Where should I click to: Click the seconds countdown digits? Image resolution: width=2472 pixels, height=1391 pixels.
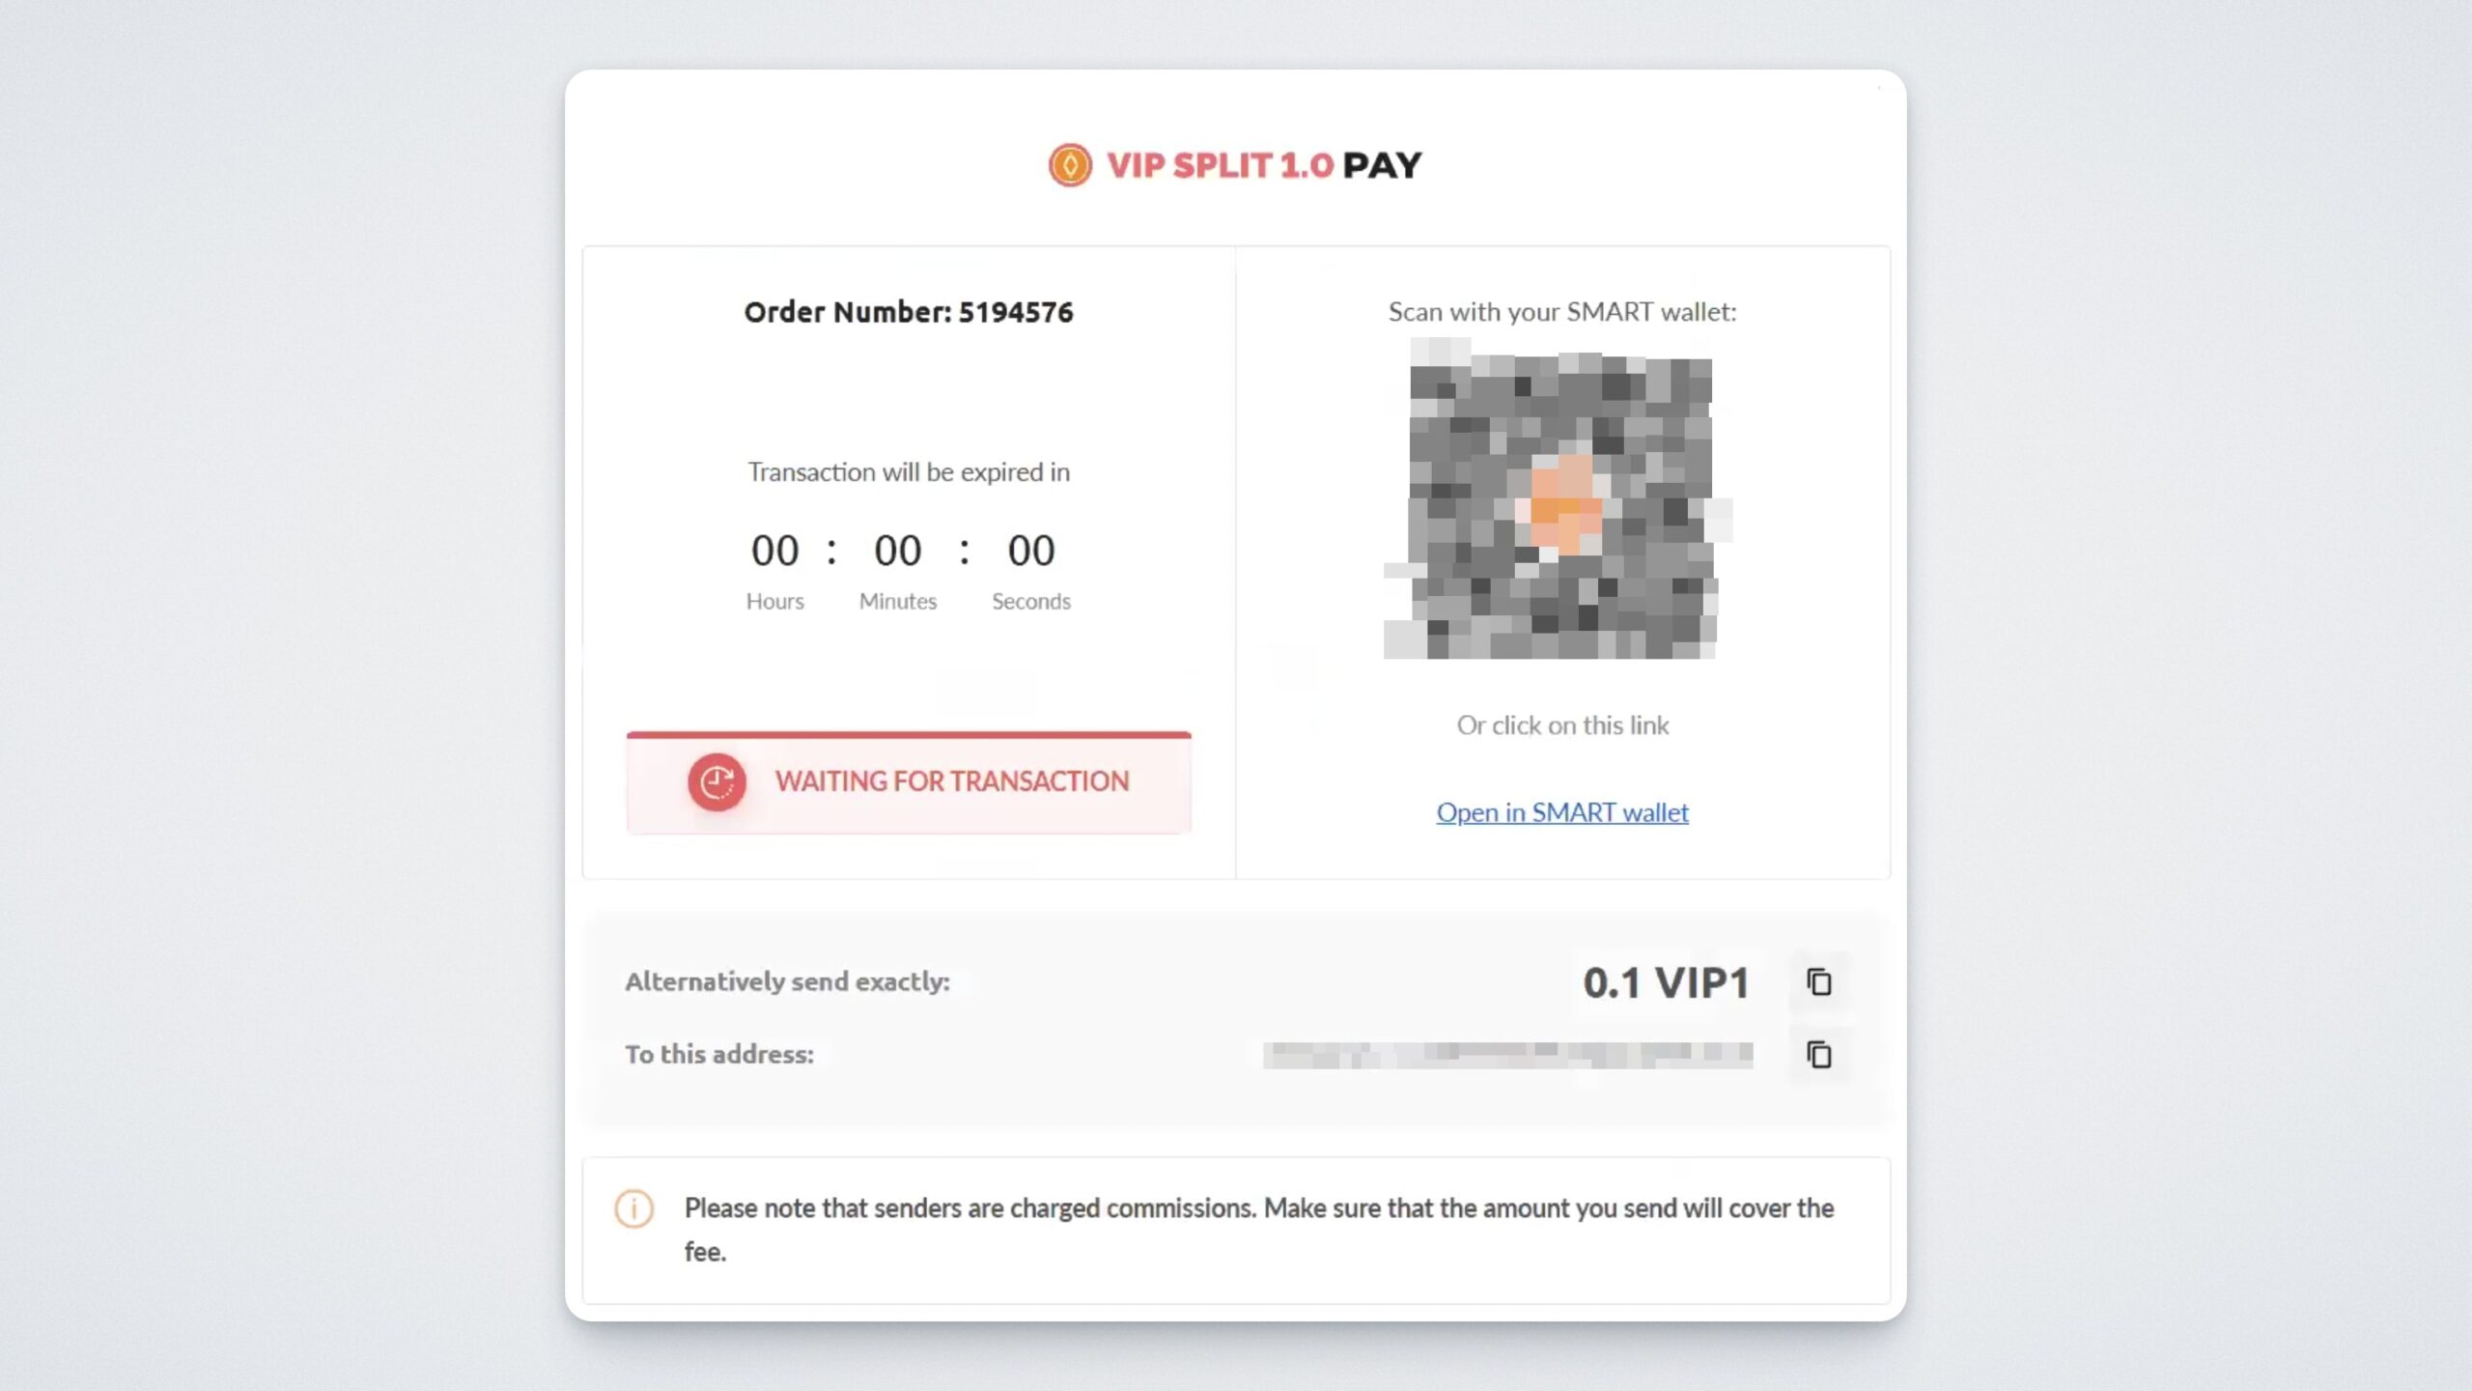(x=1031, y=551)
